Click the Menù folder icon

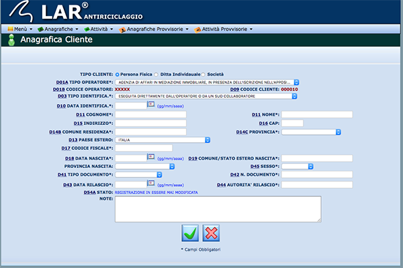tap(11, 29)
